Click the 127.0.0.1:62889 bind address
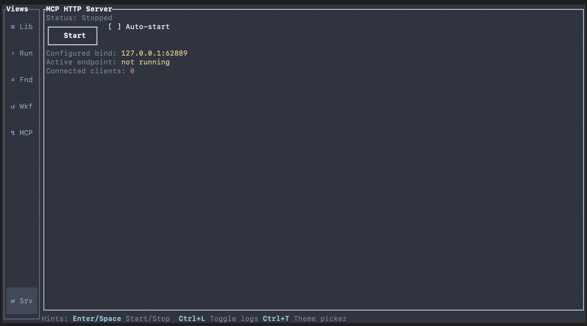Viewport: 587px width, 326px height. pyautogui.click(x=154, y=53)
